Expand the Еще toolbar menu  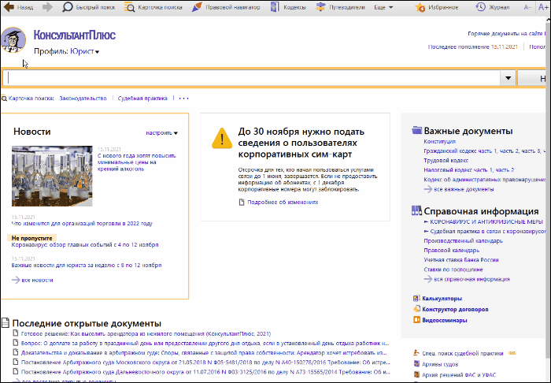pyautogui.click(x=383, y=7)
